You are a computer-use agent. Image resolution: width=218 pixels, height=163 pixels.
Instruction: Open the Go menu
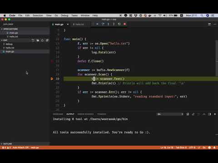tap(56, 15)
